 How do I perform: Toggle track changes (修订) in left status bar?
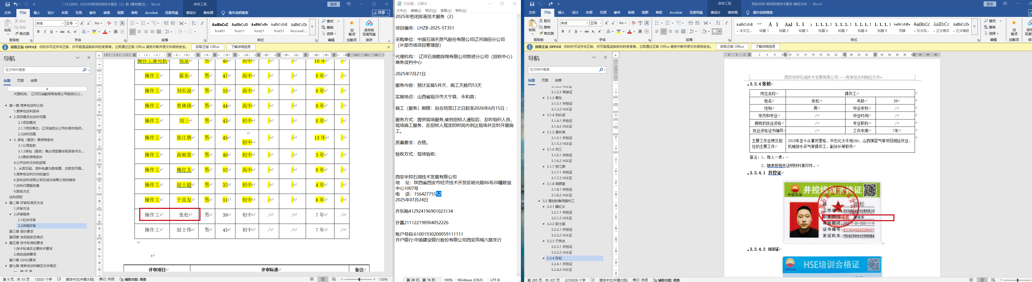coord(107,280)
